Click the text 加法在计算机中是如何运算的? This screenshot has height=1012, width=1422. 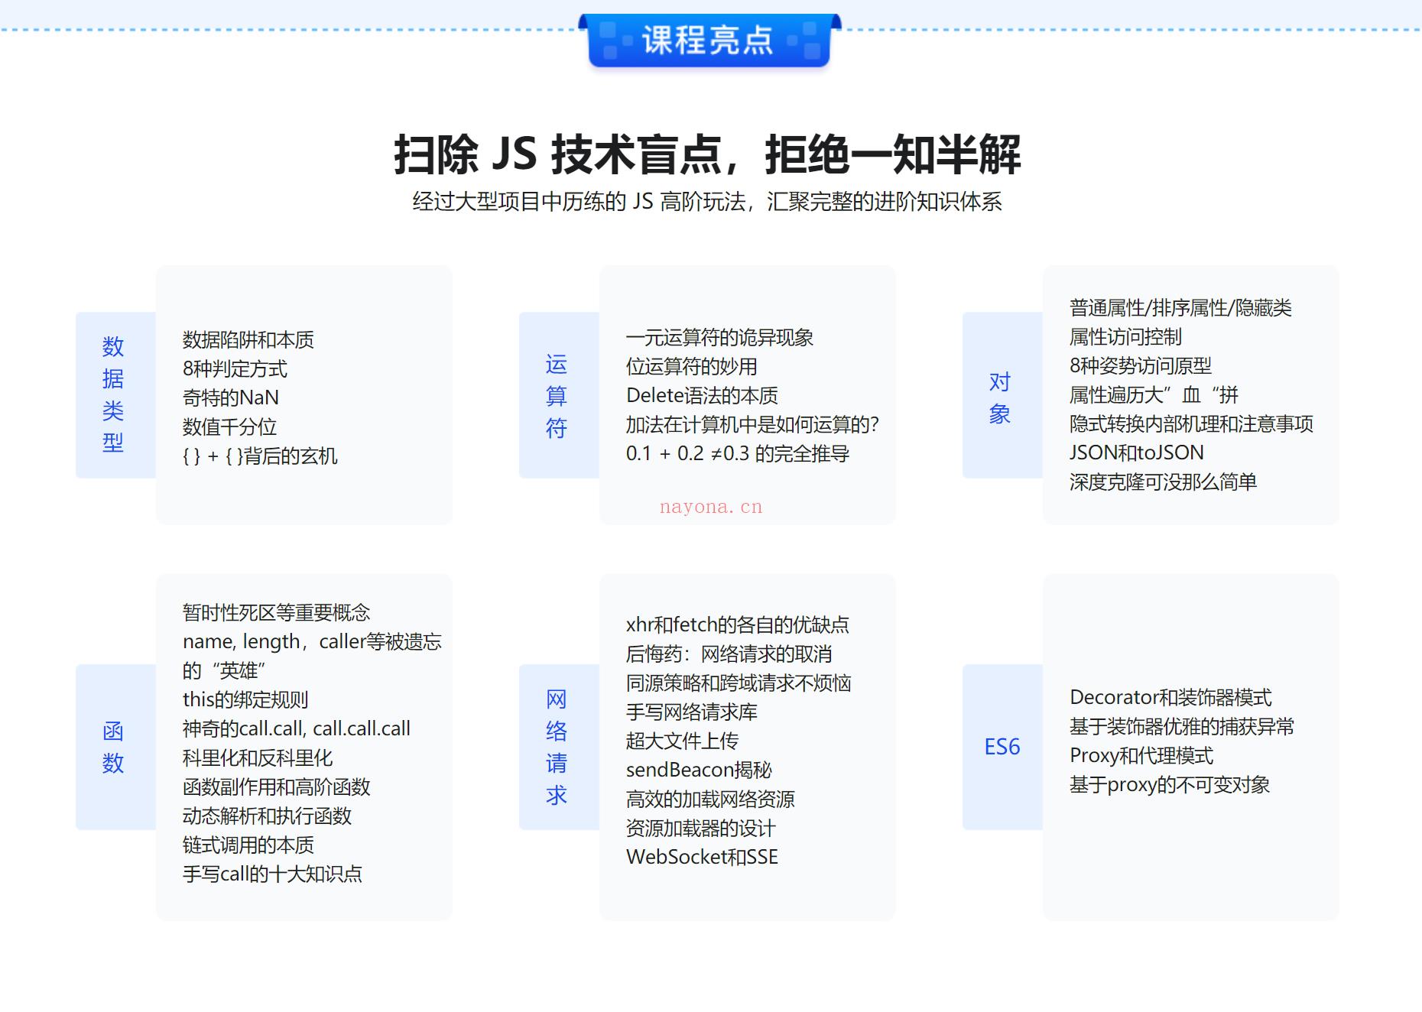point(753,425)
